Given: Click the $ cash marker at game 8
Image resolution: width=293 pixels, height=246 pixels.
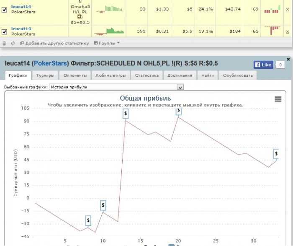Looking at the screenshot, I should [88, 220].
